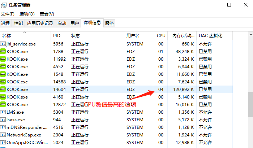The width and height of the screenshot is (253, 148).
Task: Select the NetworkCap.exe process name
Action: click(24, 135)
